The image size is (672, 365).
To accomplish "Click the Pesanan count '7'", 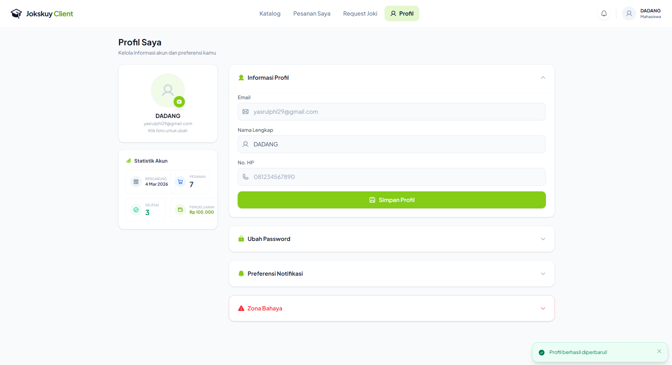I will (x=192, y=184).
